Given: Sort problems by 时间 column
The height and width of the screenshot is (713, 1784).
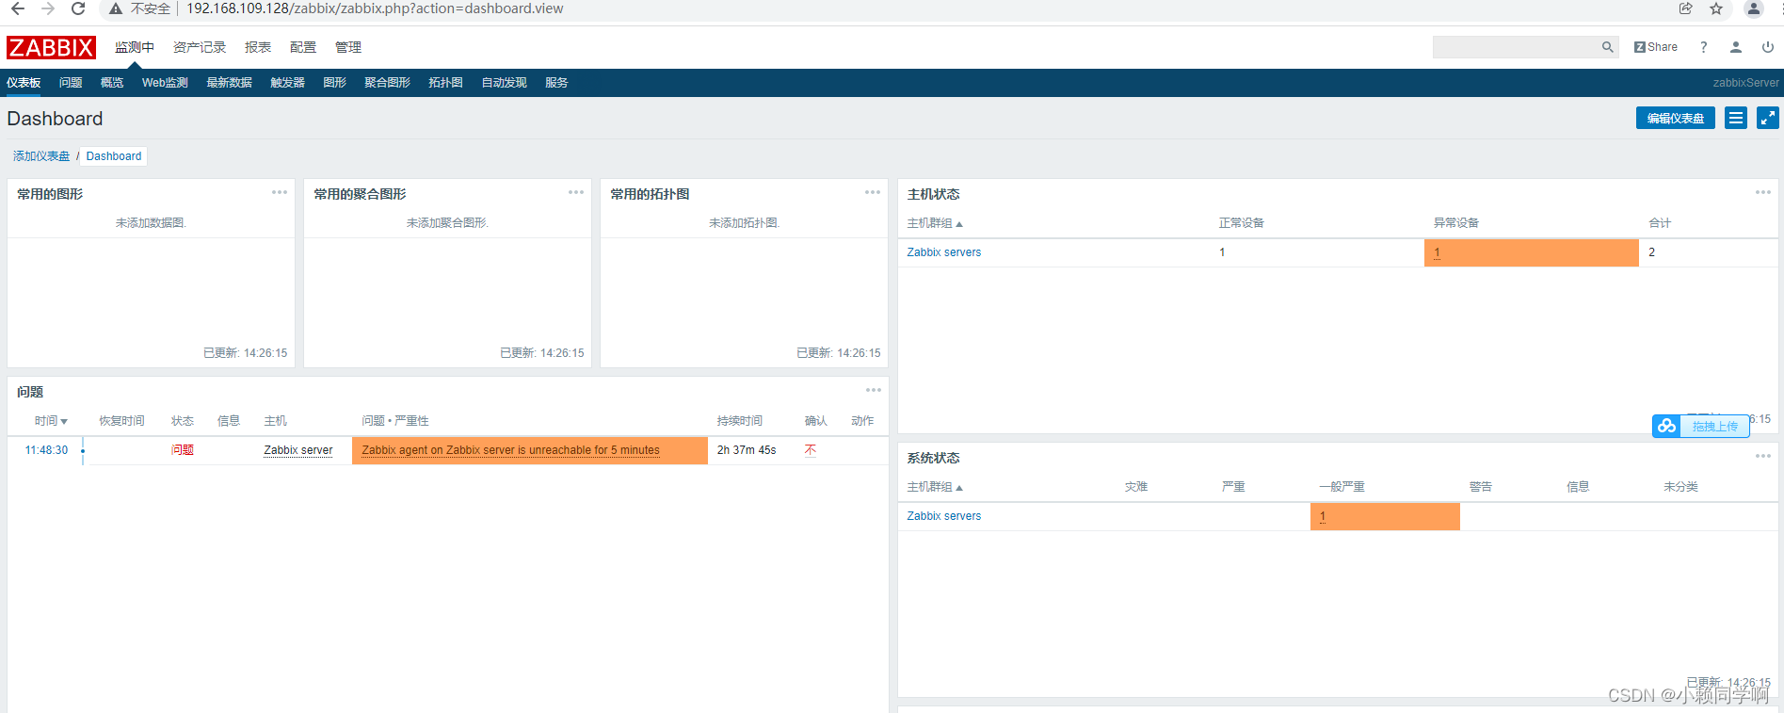Looking at the screenshot, I should [51, 421].
